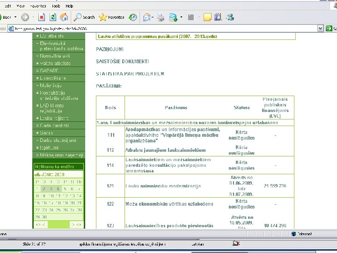Open SAISTOŠIE DOKUMENTI link
Image resolution: width=337 pixels, height=253 pixels.
tap(122, 61)
